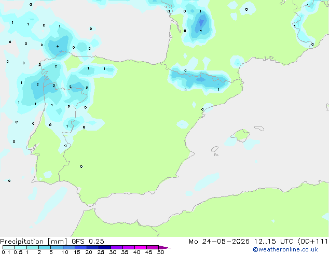Screen dimensions: 329x254
Task: Click the '25' legend scale label
Action: click(x=101, y=252)
